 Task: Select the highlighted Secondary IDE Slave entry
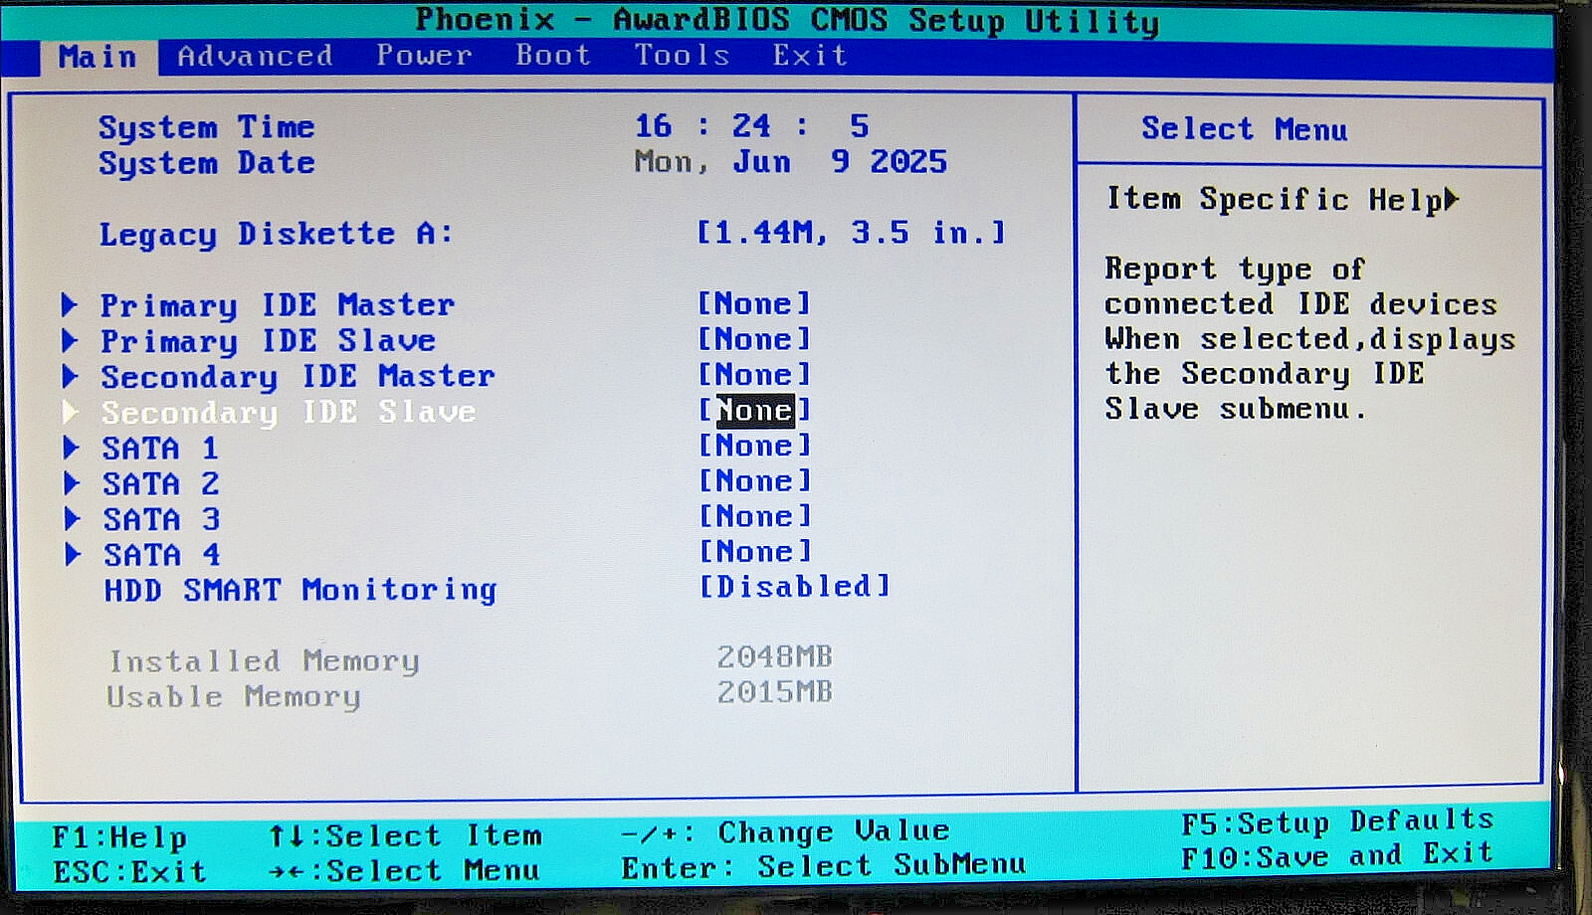coord(289,413)
